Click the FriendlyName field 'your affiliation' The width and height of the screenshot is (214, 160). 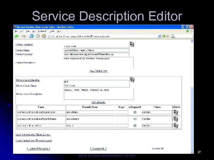pos(90,112)
